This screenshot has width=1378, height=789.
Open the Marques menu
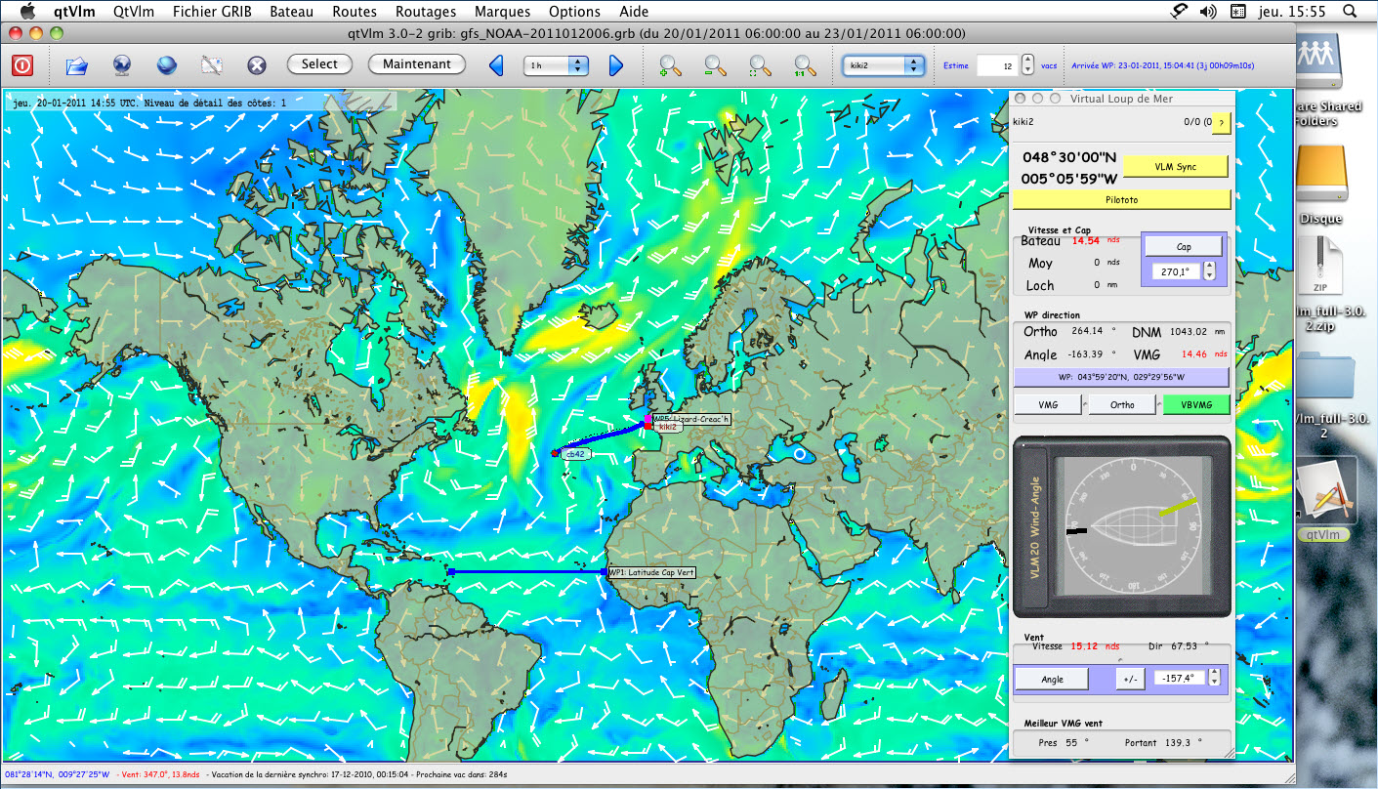(502, 12)
